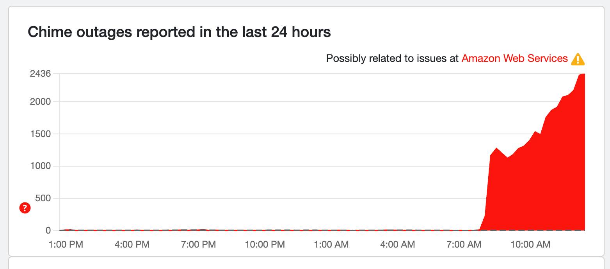Click the 2436 peak value on y-axis
Image resolution: width=610 pixels, height=269 pixels.
pos(40,73)
